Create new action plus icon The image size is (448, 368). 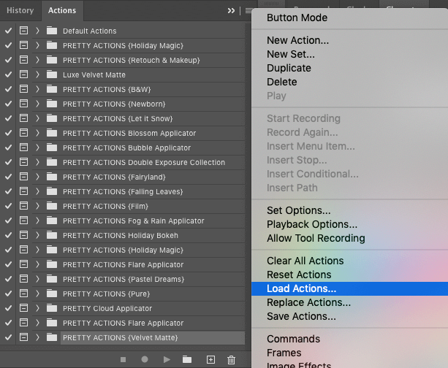pyautogui.click(x=210, y=360)
